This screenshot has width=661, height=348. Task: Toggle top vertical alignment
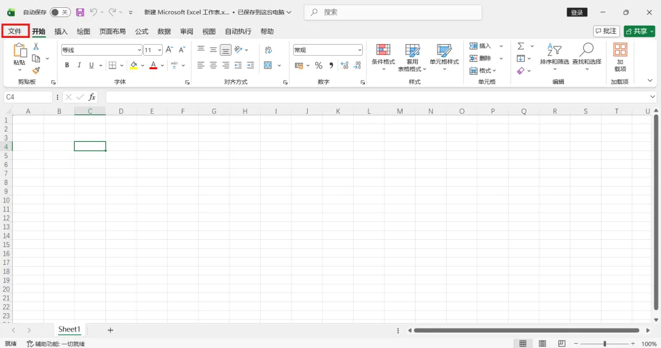pos(201,50)
